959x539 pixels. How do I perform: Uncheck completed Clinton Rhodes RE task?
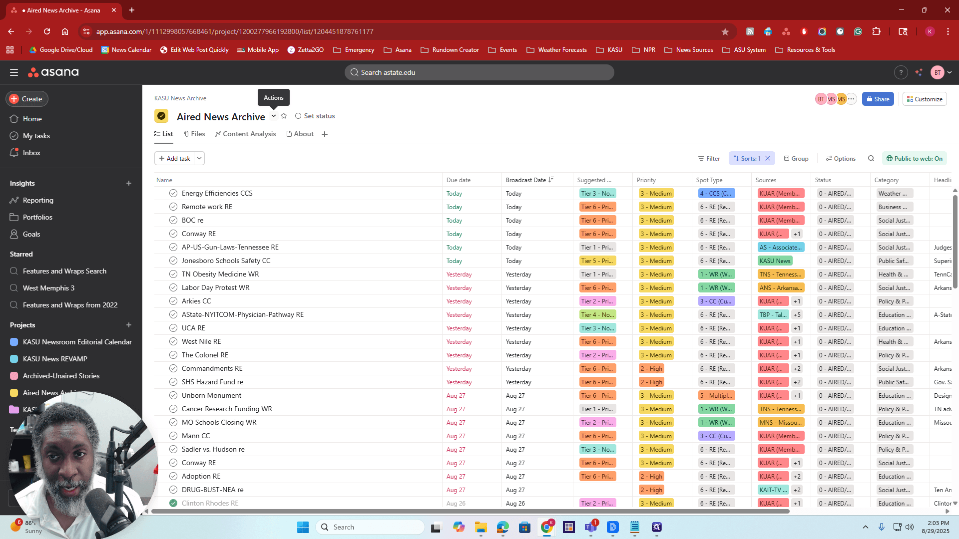pyautogui.click(x=173, y=503)
